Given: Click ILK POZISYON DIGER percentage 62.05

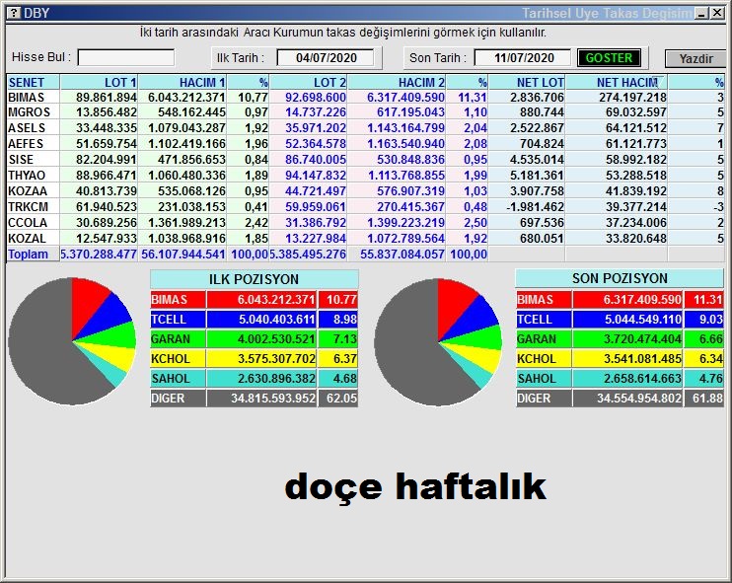Looking at the screenshot, I should (x=341, y=399).
